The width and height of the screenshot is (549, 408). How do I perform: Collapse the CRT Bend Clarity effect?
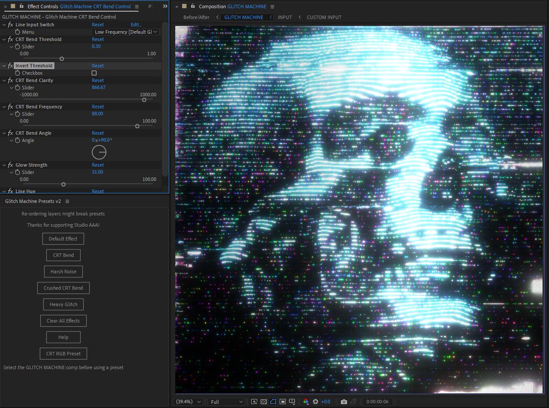pyautogui.click(x=4, y=81)
